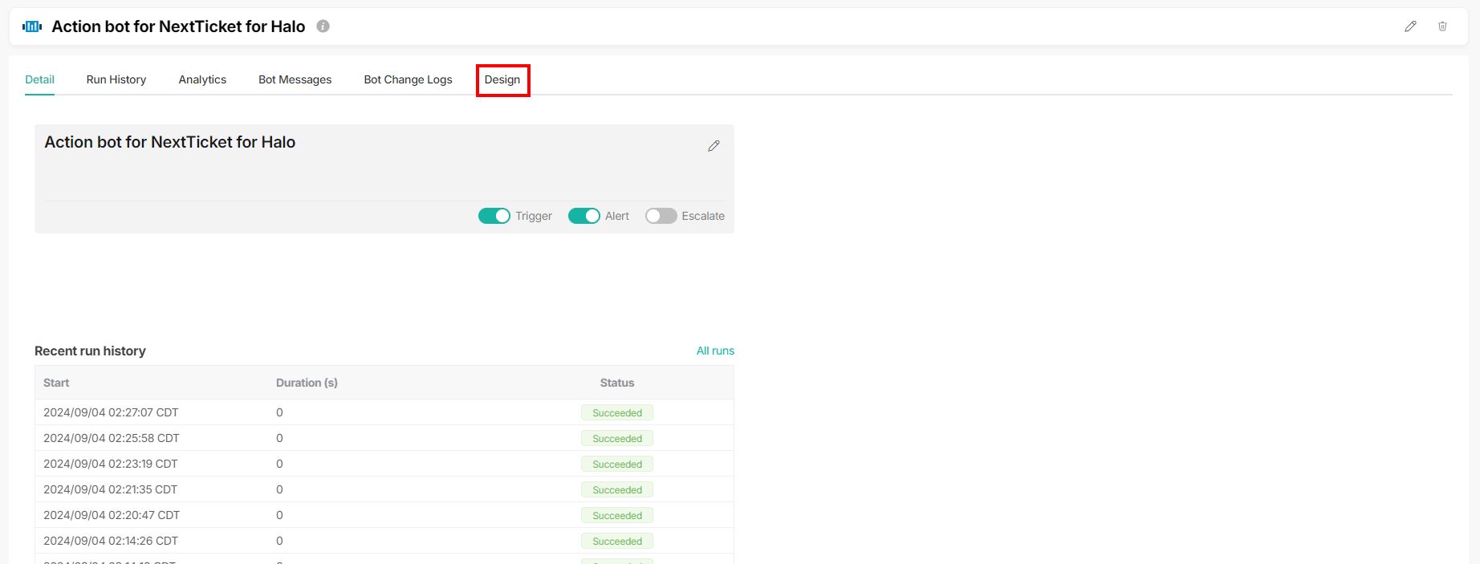Select the Detail tab
The height and width of the screenshot is (564, 1480).
pyautogui.click(x=39, y=79)
